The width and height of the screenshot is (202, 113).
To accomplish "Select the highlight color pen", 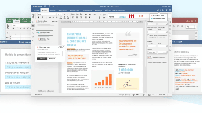I will (60, 18).
